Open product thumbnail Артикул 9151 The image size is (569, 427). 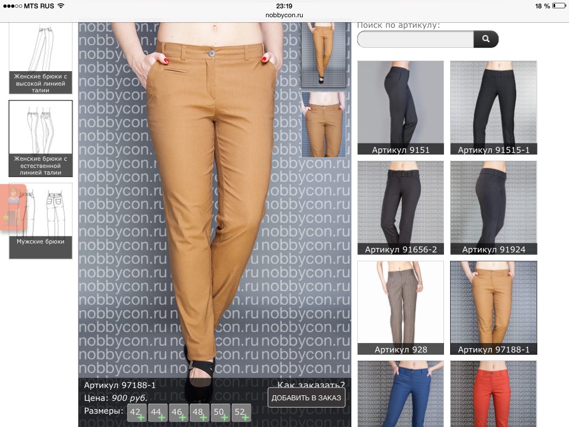(400, 107)
